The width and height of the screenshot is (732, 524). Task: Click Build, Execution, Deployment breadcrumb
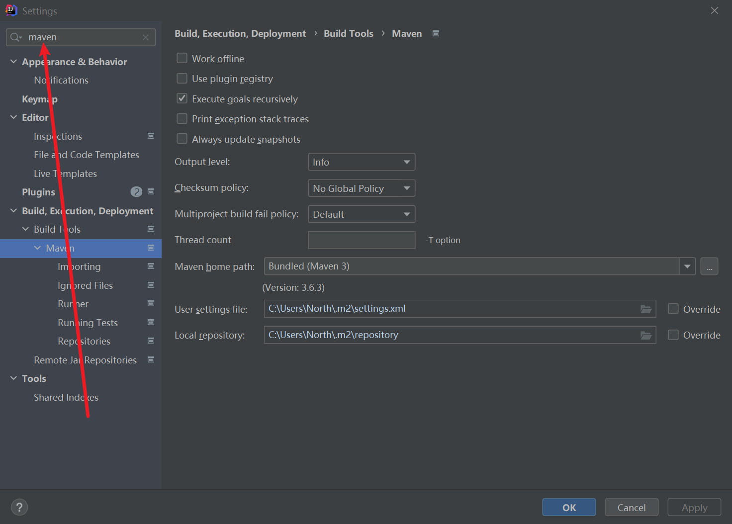click(x=240, y=33)
